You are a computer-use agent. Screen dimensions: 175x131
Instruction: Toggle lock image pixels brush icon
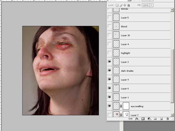point(121,5)
